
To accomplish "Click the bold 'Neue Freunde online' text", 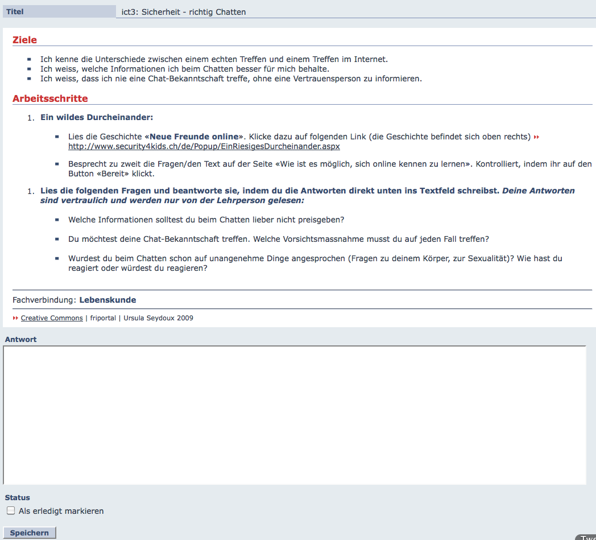I will [x=194, y=137].
